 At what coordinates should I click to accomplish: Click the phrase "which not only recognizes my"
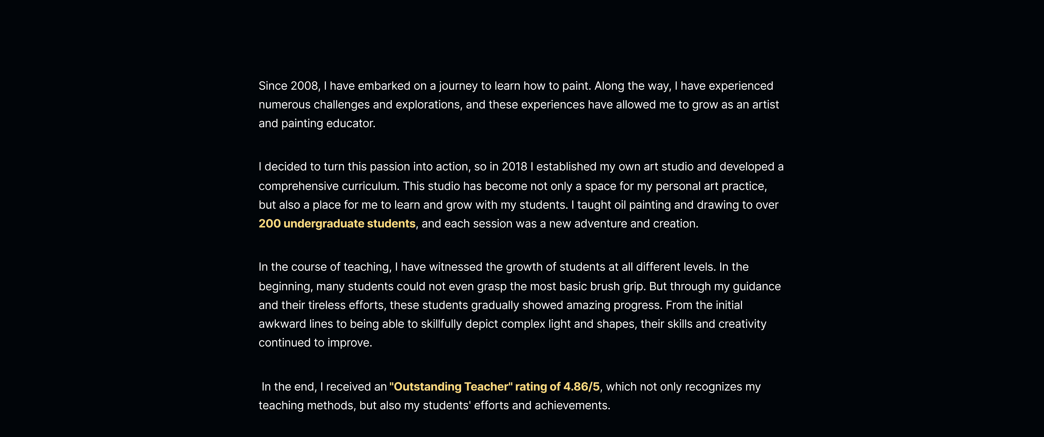[683, 386]
